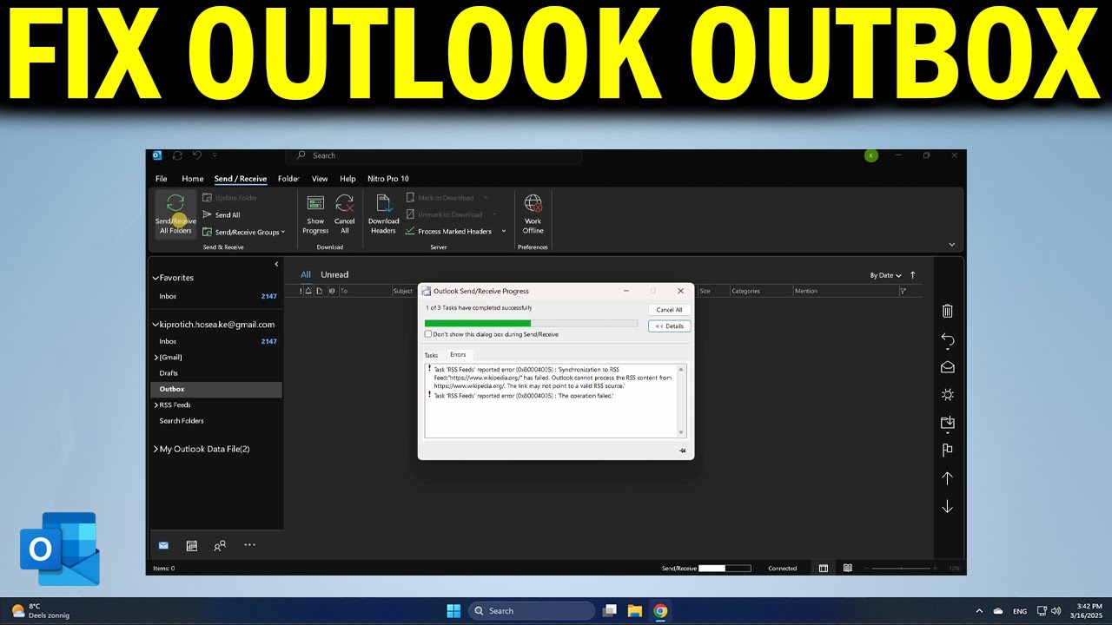This screenshot has height=625, width=1112.
Task: Click the sync icon in quick access toolbar
Action: (177, 155)
